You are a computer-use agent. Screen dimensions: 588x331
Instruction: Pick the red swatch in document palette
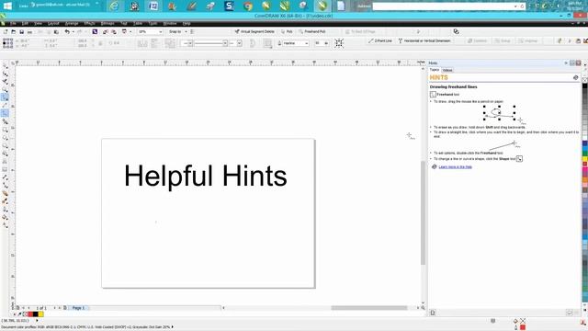30,314
